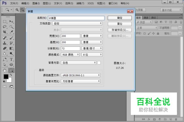The width and height of the screenshot is (184, 122).
Task: Open the height unit 像素 dropdown
Action: point(92,42)
